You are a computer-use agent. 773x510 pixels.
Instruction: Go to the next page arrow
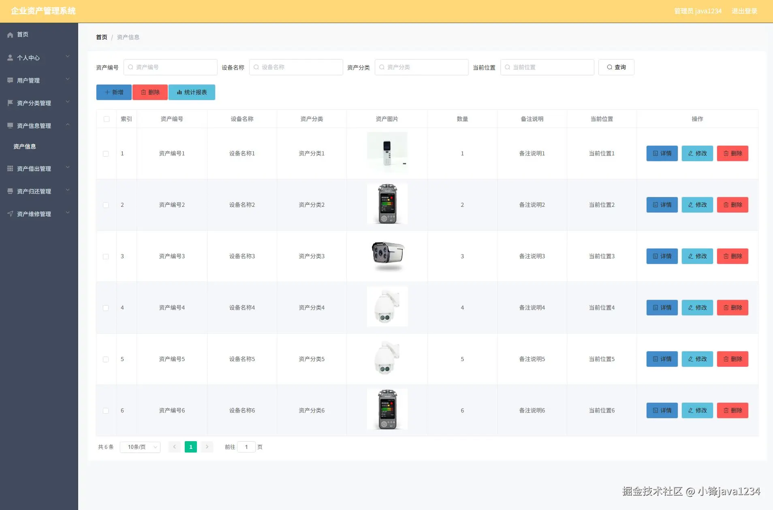coord(207,447)
